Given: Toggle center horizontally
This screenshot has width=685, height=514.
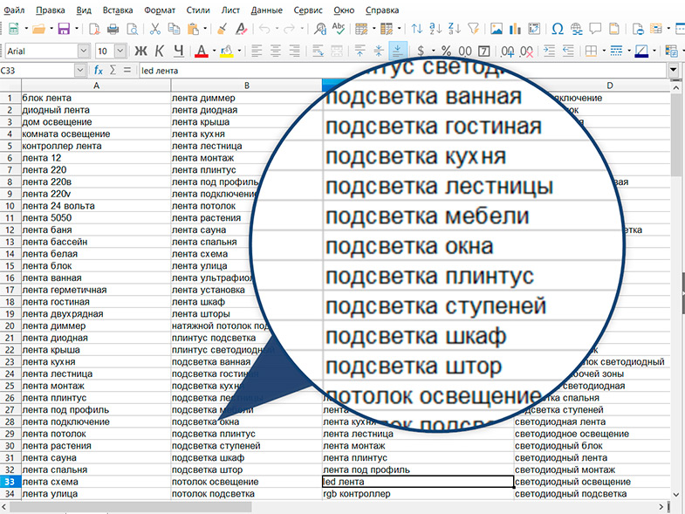Looking at the screenshot, I should 275,51.
